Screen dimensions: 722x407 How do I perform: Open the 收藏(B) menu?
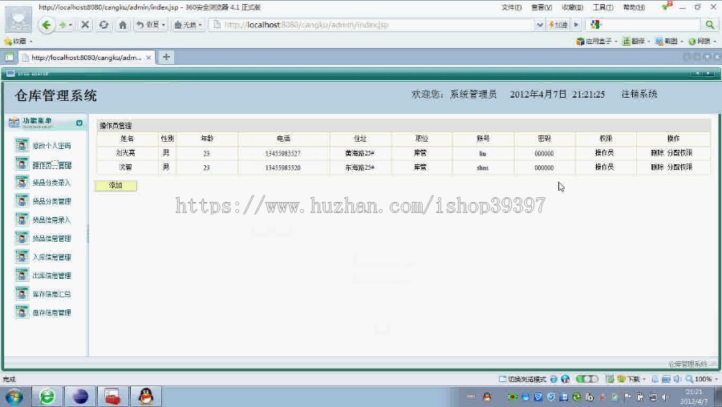(572, 7)
